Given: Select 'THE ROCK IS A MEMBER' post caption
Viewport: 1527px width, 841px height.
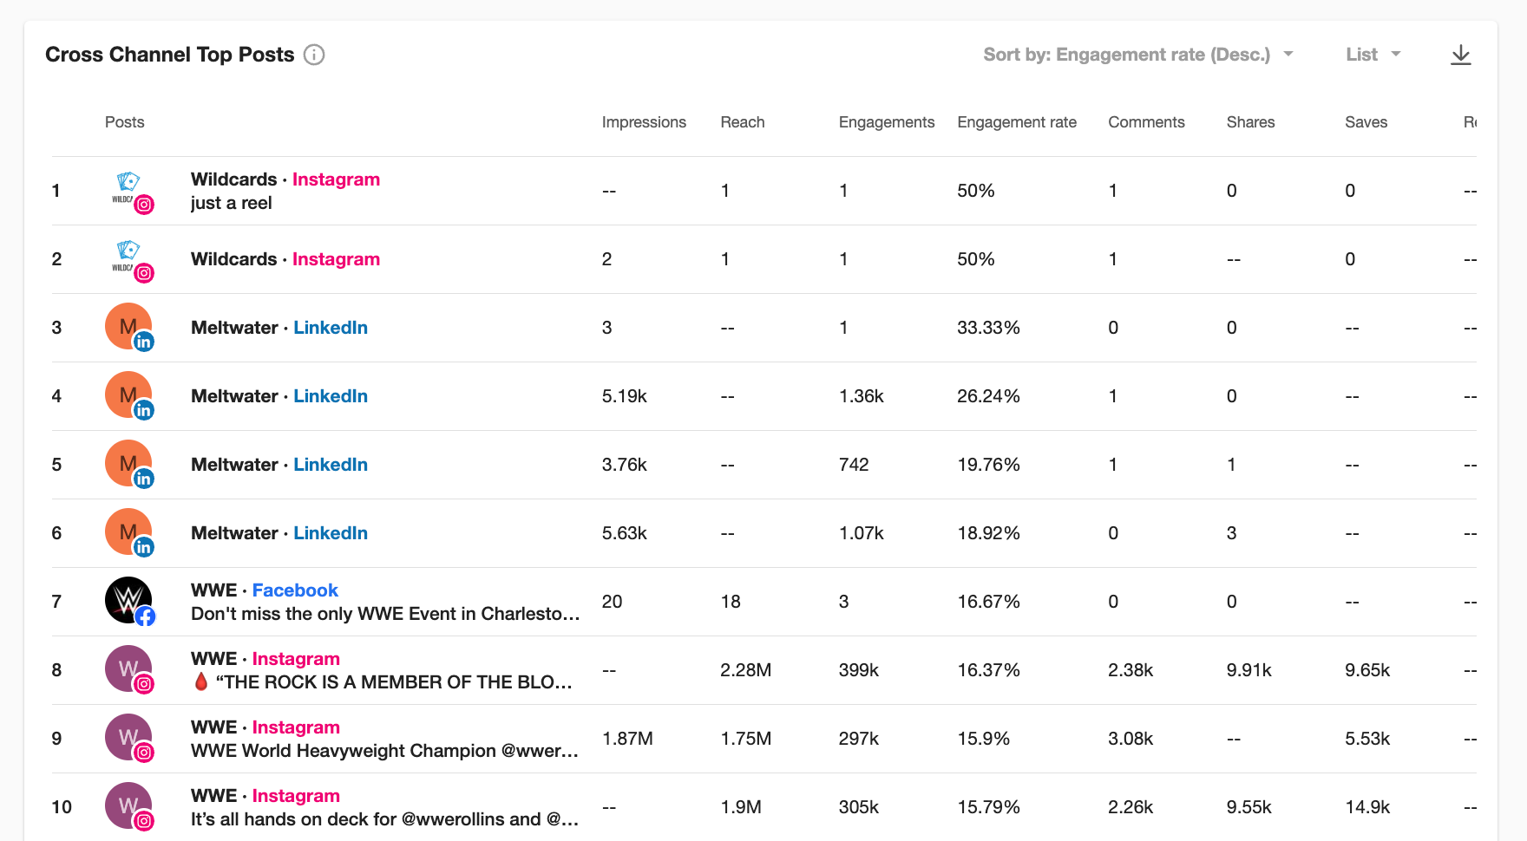Looking at the screenshot, I should point(383,682).
